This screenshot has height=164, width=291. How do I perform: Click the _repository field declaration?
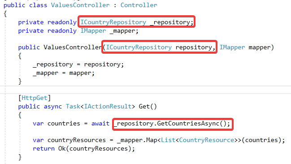point(172,22)
